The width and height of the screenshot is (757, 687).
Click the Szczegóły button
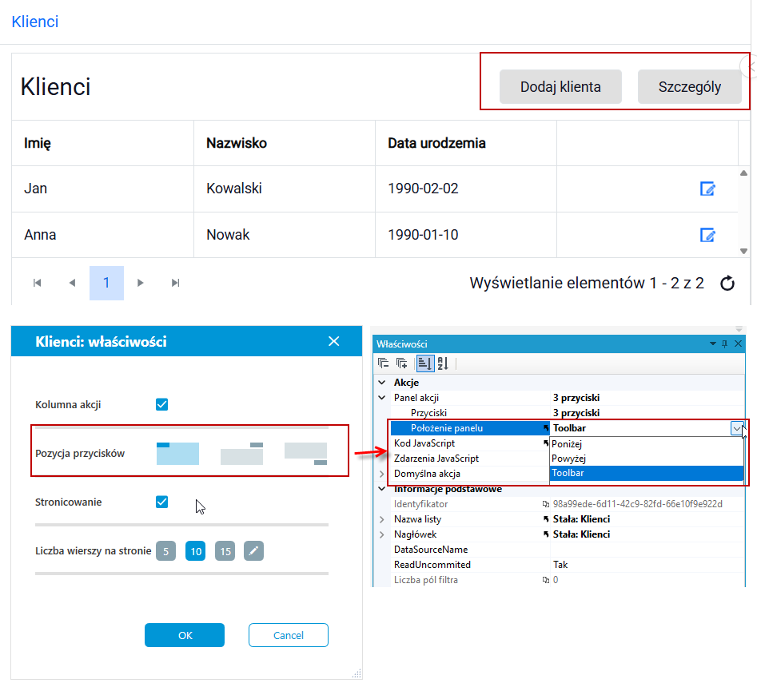coord(689,87)
